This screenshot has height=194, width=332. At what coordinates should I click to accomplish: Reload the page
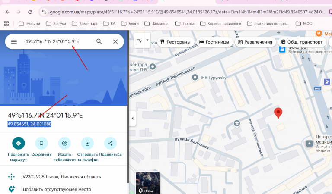coord(30,12)
